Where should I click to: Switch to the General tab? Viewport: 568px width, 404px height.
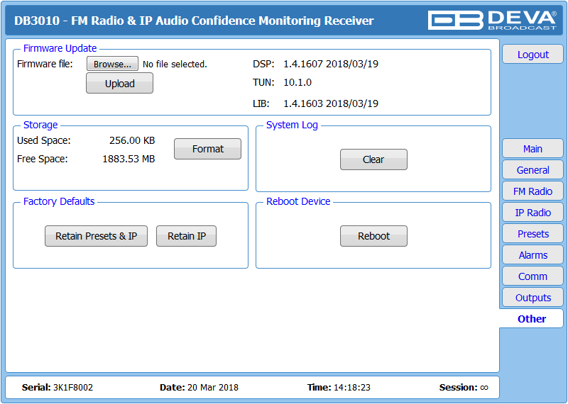(x=532, y=170)
